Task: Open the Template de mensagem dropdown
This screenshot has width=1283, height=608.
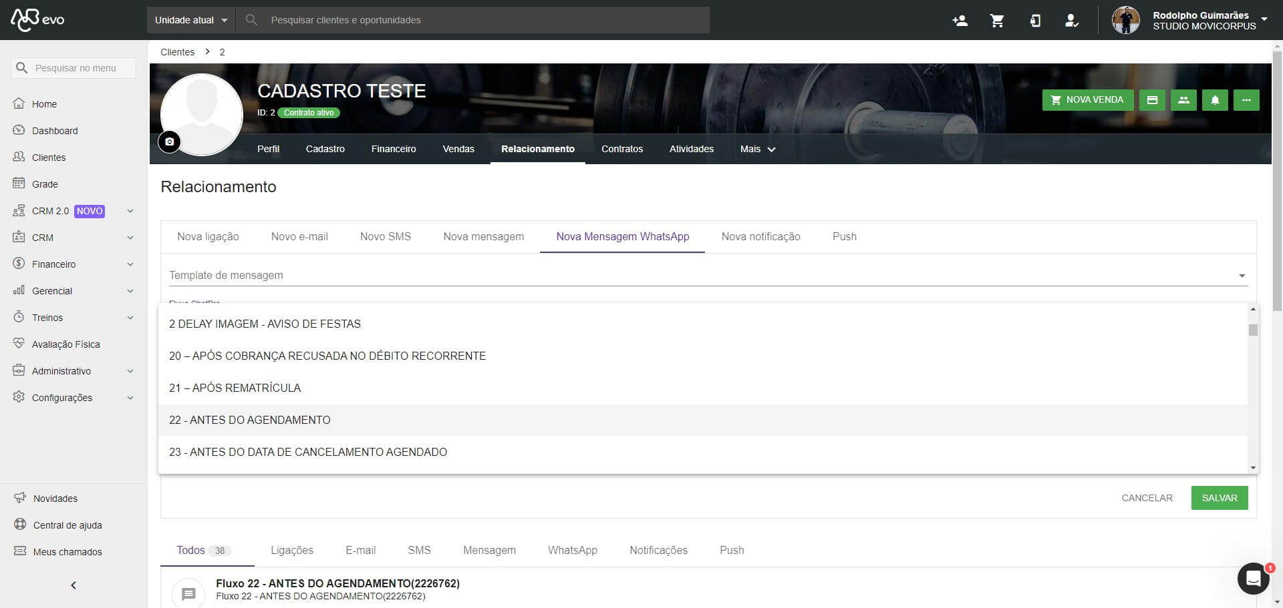Action: 708,275
